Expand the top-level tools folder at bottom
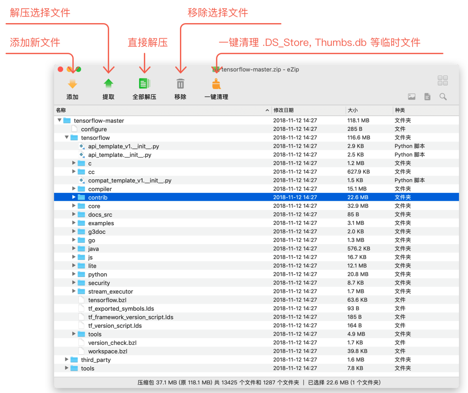 [67, 368]
